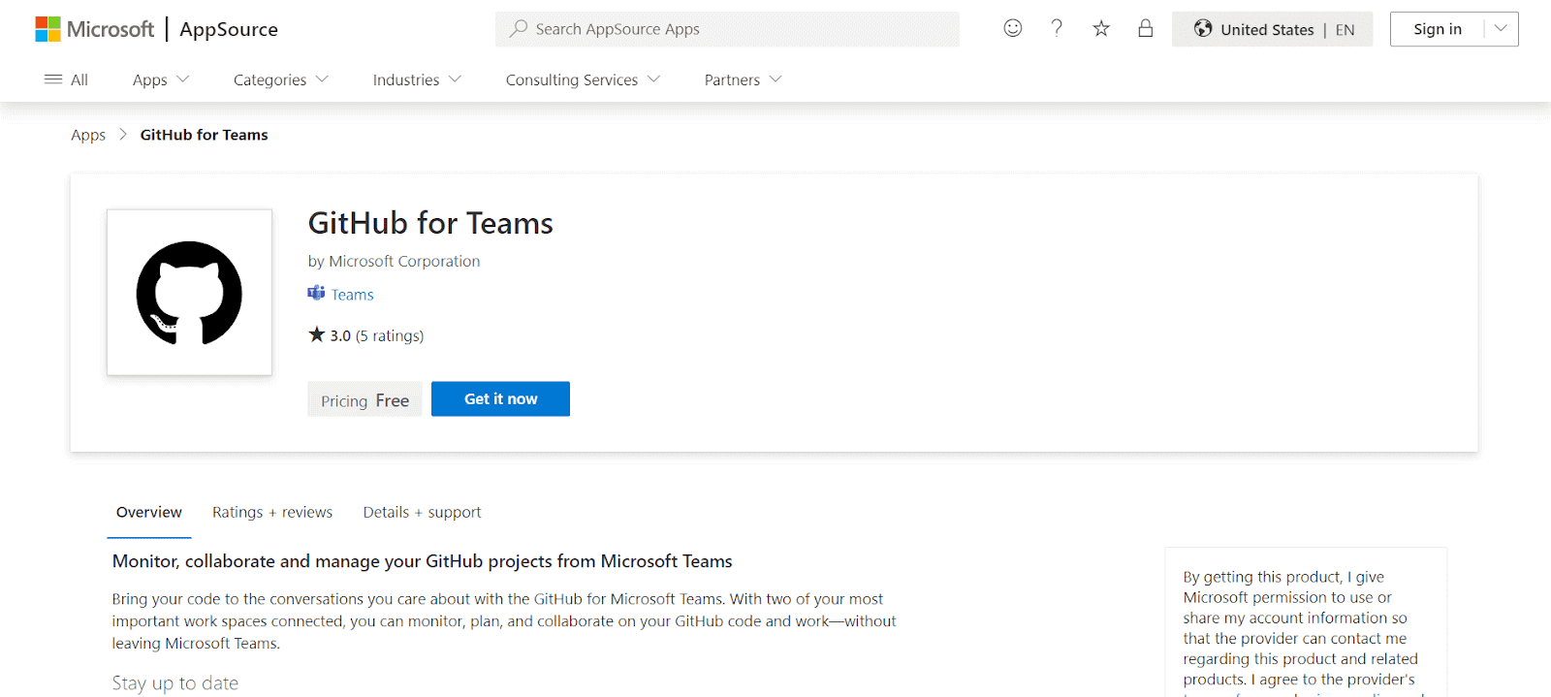Click the lock private apps icon
This screenshot has height=697, width=1551.
1146,28
